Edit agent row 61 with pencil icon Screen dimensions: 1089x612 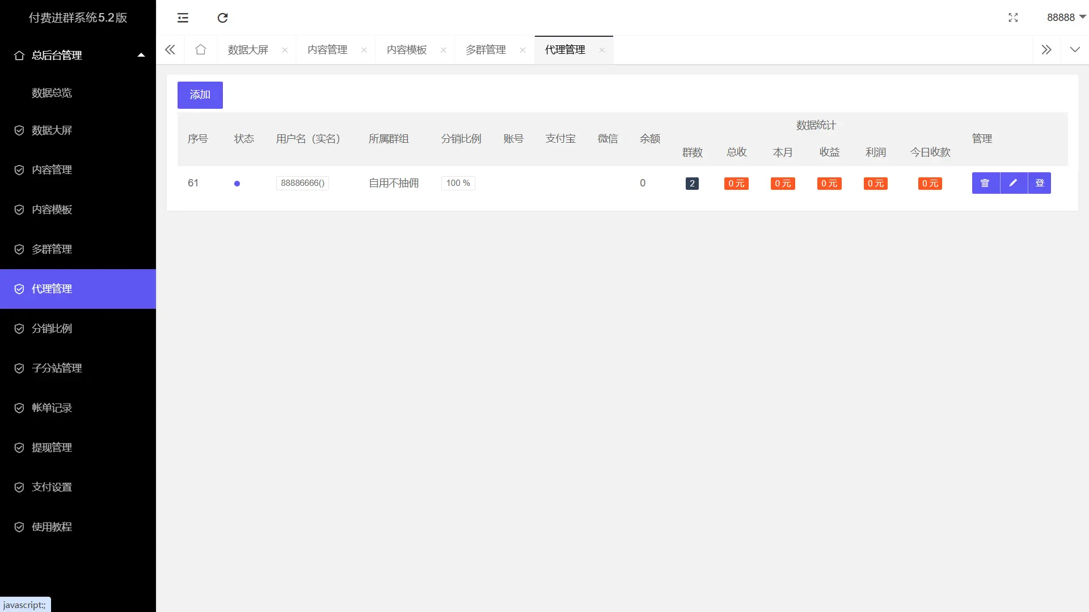point(1013,183)
